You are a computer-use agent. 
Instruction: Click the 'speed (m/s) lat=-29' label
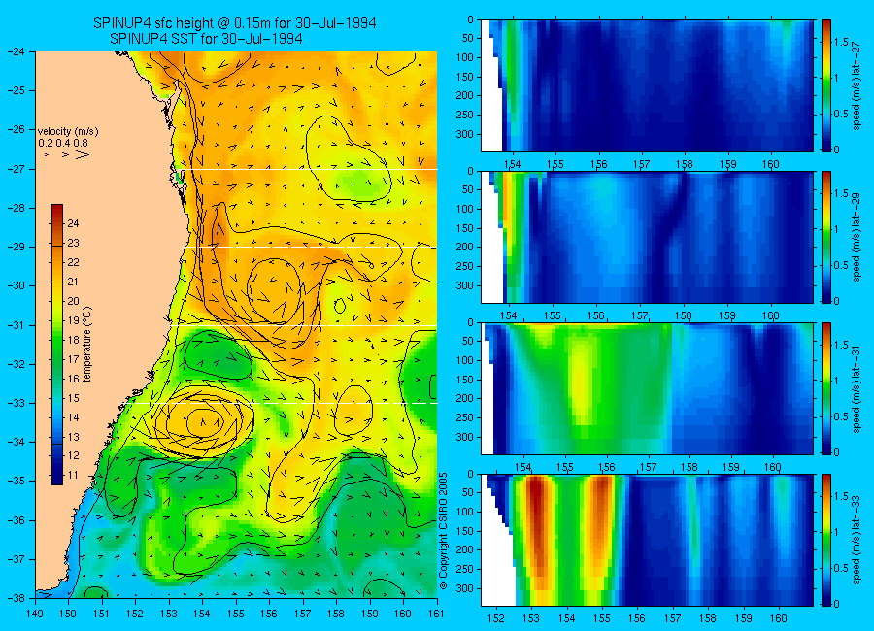point(857,239)
